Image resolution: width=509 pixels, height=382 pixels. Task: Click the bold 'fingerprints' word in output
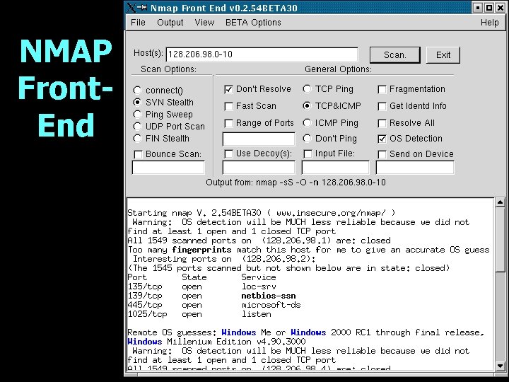point(201,250)
